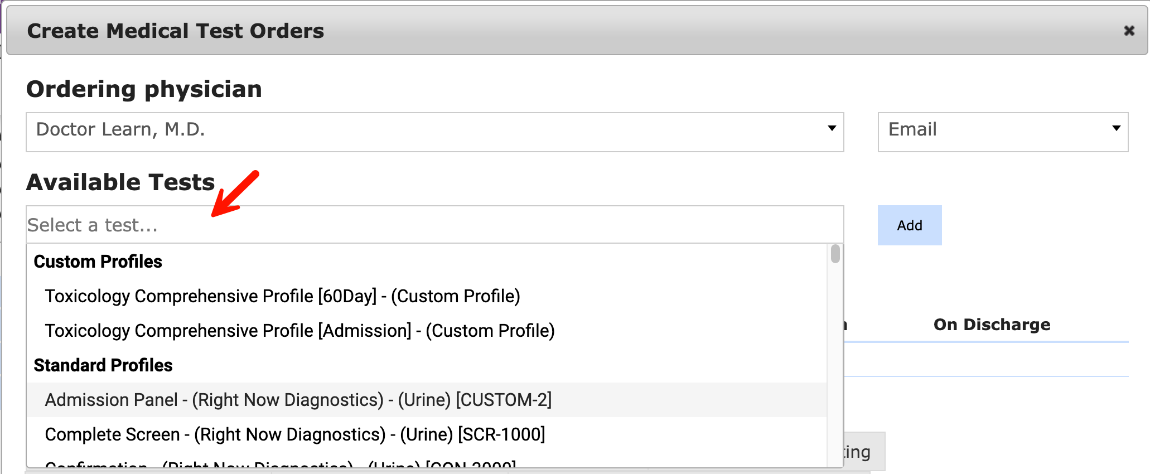Click the partially hidden button ending in 'ting'

coord(863,452)
